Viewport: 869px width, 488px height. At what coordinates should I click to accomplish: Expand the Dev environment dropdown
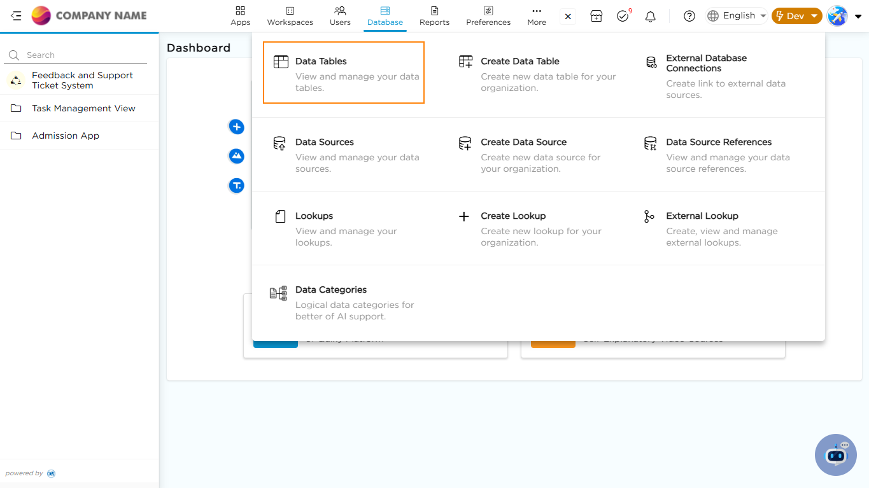point(796,16)
